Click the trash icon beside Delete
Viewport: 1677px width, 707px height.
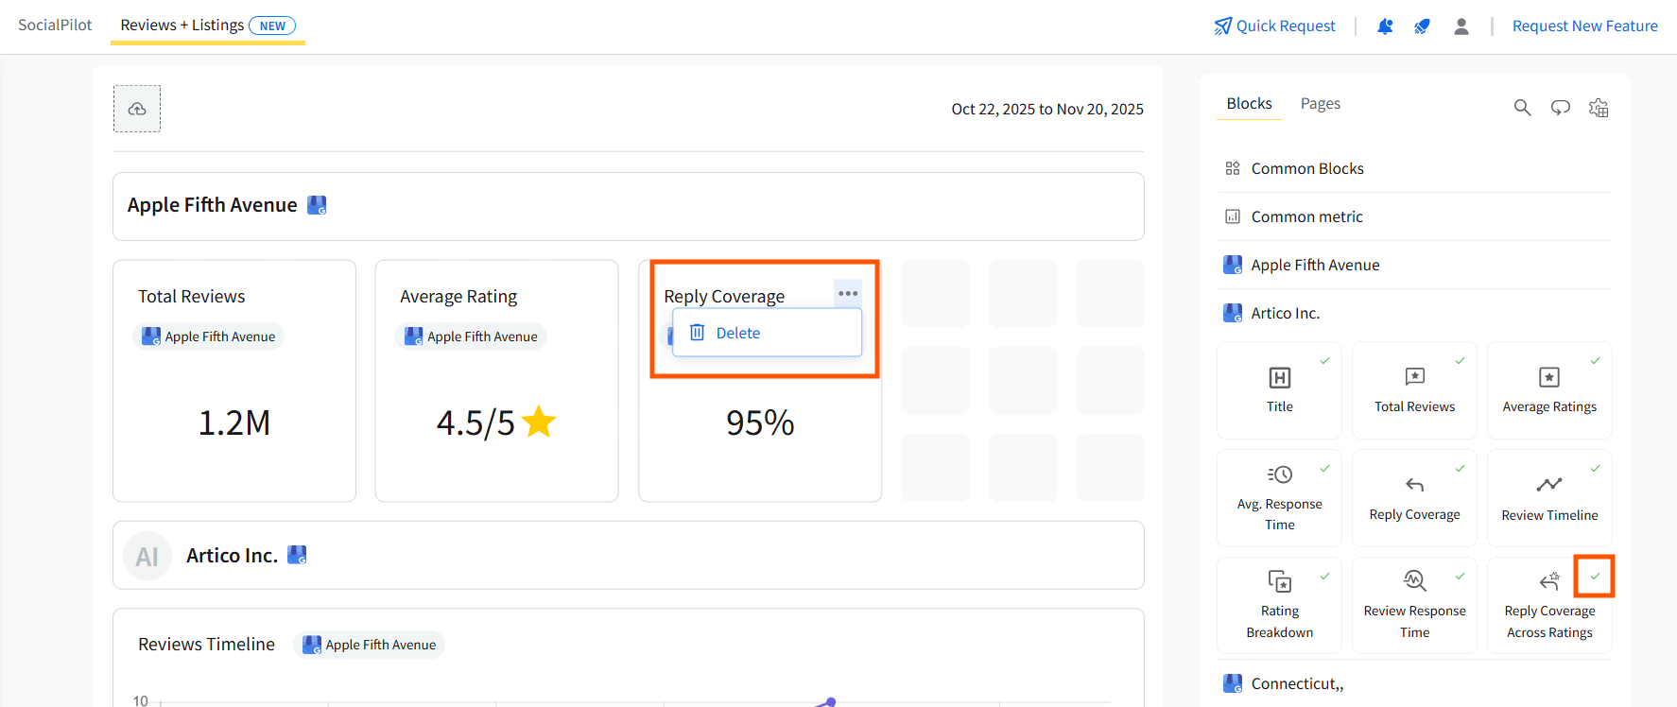tap(697, 333)
